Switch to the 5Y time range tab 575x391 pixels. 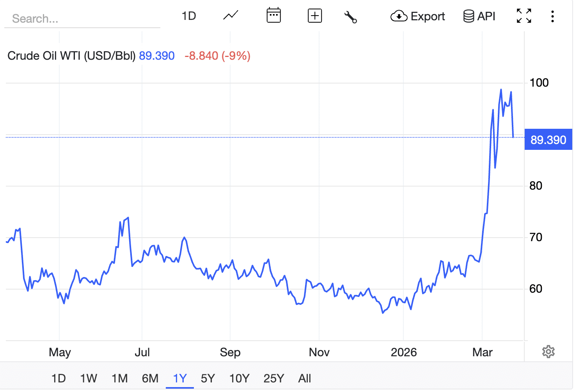click(x=208, y=378)
